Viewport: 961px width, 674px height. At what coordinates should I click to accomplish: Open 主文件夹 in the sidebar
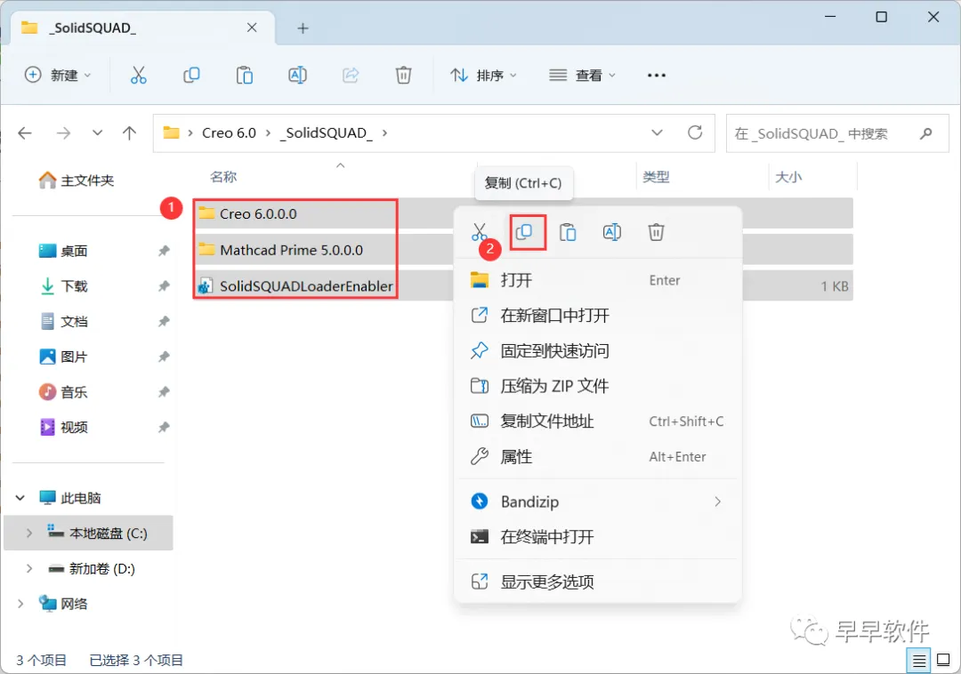click(77, 180)
